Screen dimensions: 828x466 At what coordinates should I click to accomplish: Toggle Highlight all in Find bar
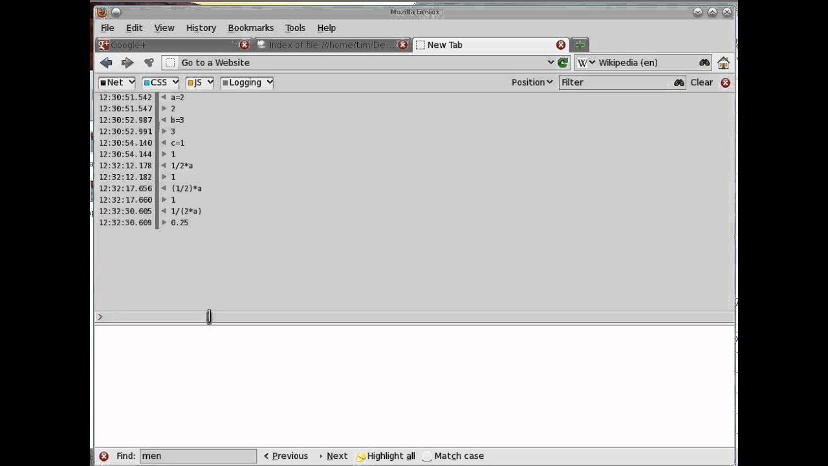tap(386, 456)
